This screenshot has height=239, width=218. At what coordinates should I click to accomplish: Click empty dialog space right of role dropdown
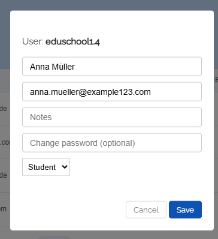136,167
